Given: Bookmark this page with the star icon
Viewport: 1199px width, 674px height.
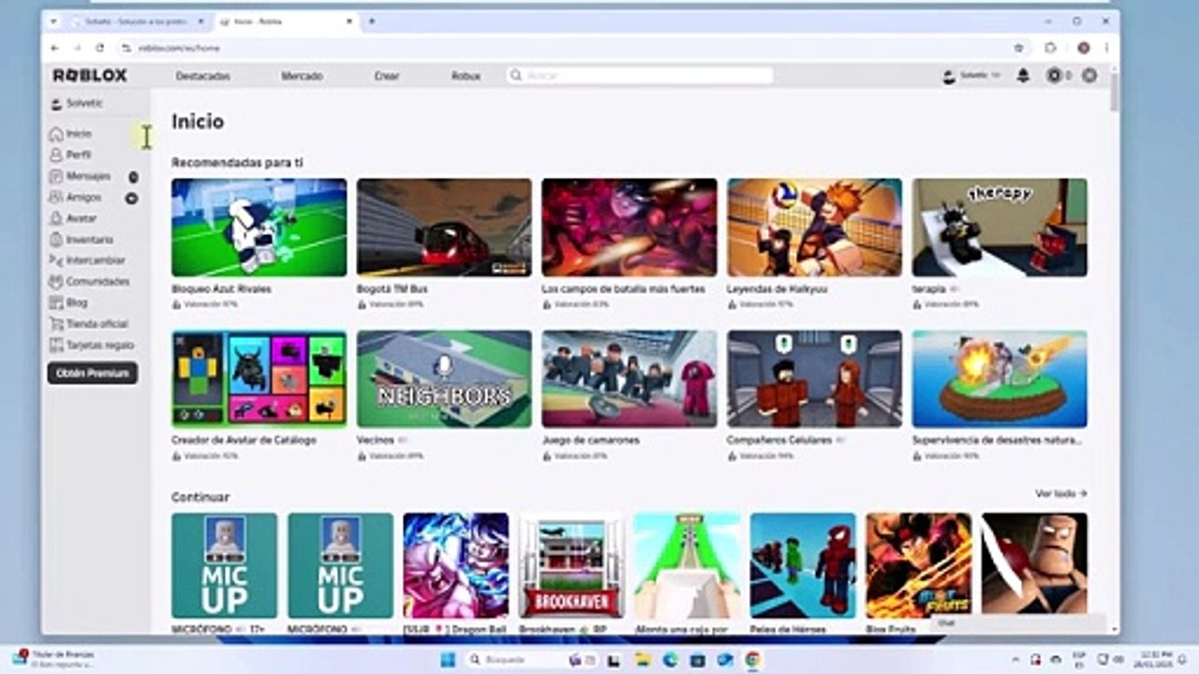Looking at the screenshot, I should (x=1018, y=48).
